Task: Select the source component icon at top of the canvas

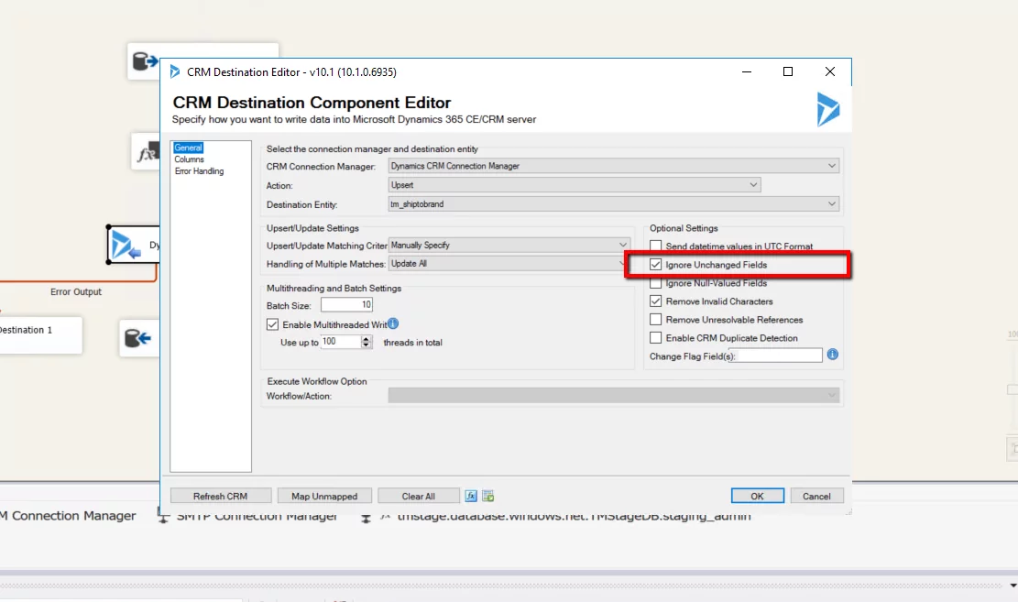Action: tap(145, 61)
